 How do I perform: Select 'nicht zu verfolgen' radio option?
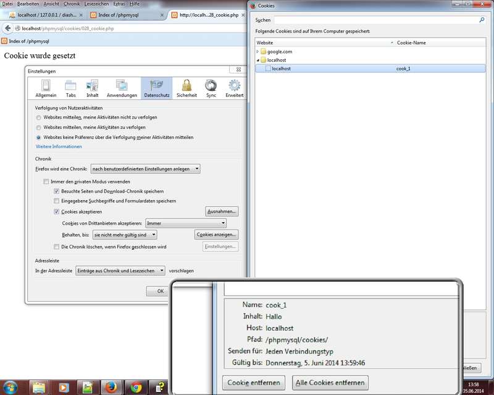tap(38, 117)
